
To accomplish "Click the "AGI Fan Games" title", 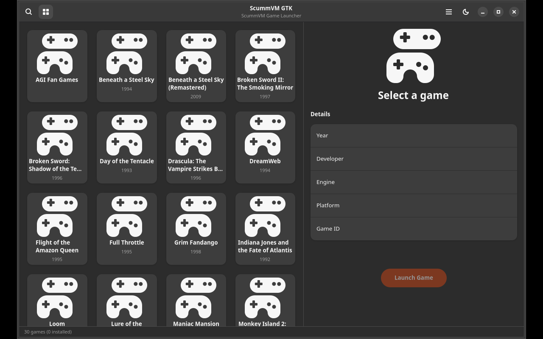I will point(57,80).
